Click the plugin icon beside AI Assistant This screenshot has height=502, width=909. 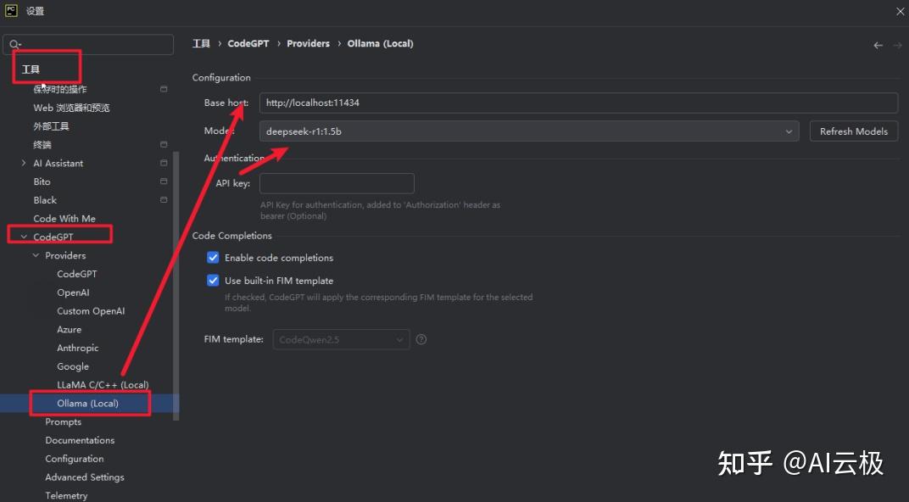click(x=165, y=163)
